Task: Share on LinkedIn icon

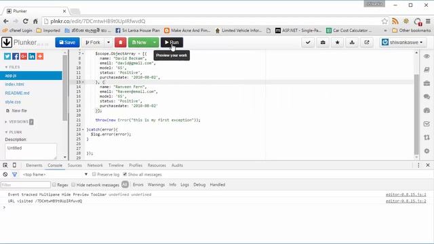Action: coord(32,56)
